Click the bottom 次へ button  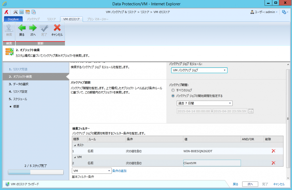[x=250, y=184]
